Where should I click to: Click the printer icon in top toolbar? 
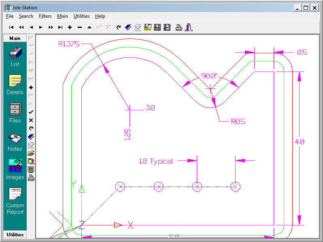coord(178,27)
